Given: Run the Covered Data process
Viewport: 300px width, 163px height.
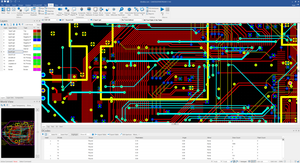Looking at the screenshot, I should [107, 11].
